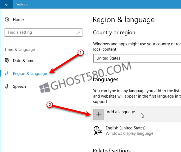Click the Home gear icon
The width and height of the screenshot is (181, 152).
pyautogui.click(x=7, y=19)
